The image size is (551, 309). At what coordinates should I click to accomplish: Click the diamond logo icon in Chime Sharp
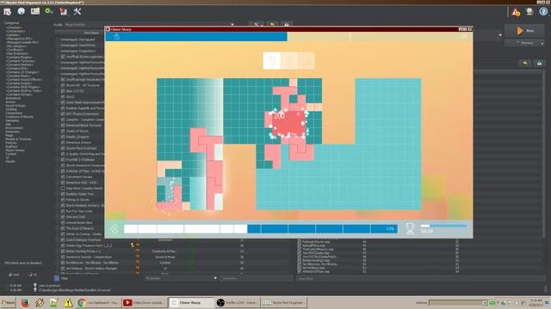[114, 229]
